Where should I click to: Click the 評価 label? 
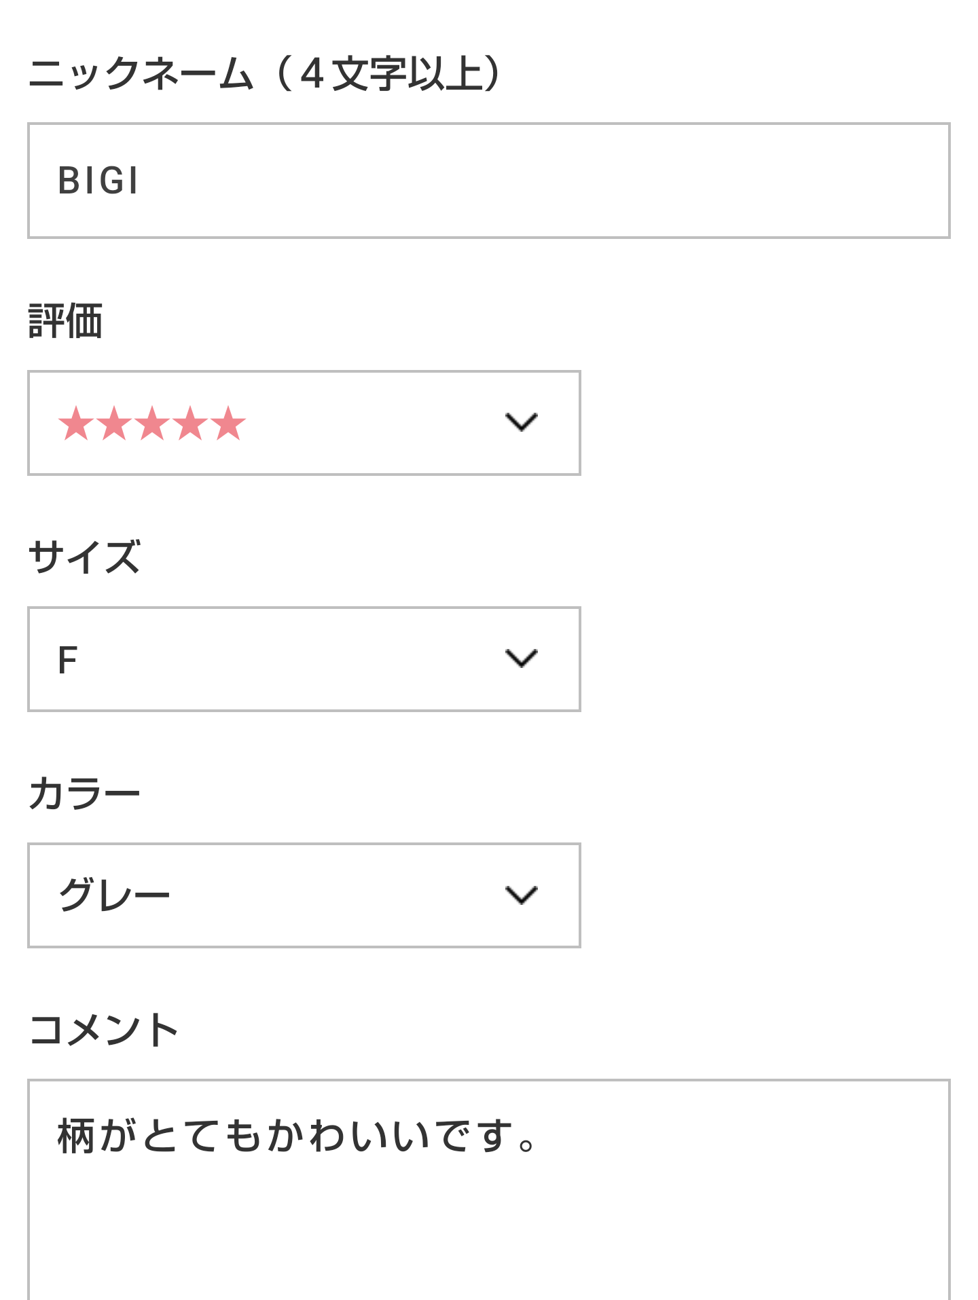pos(65,320)
